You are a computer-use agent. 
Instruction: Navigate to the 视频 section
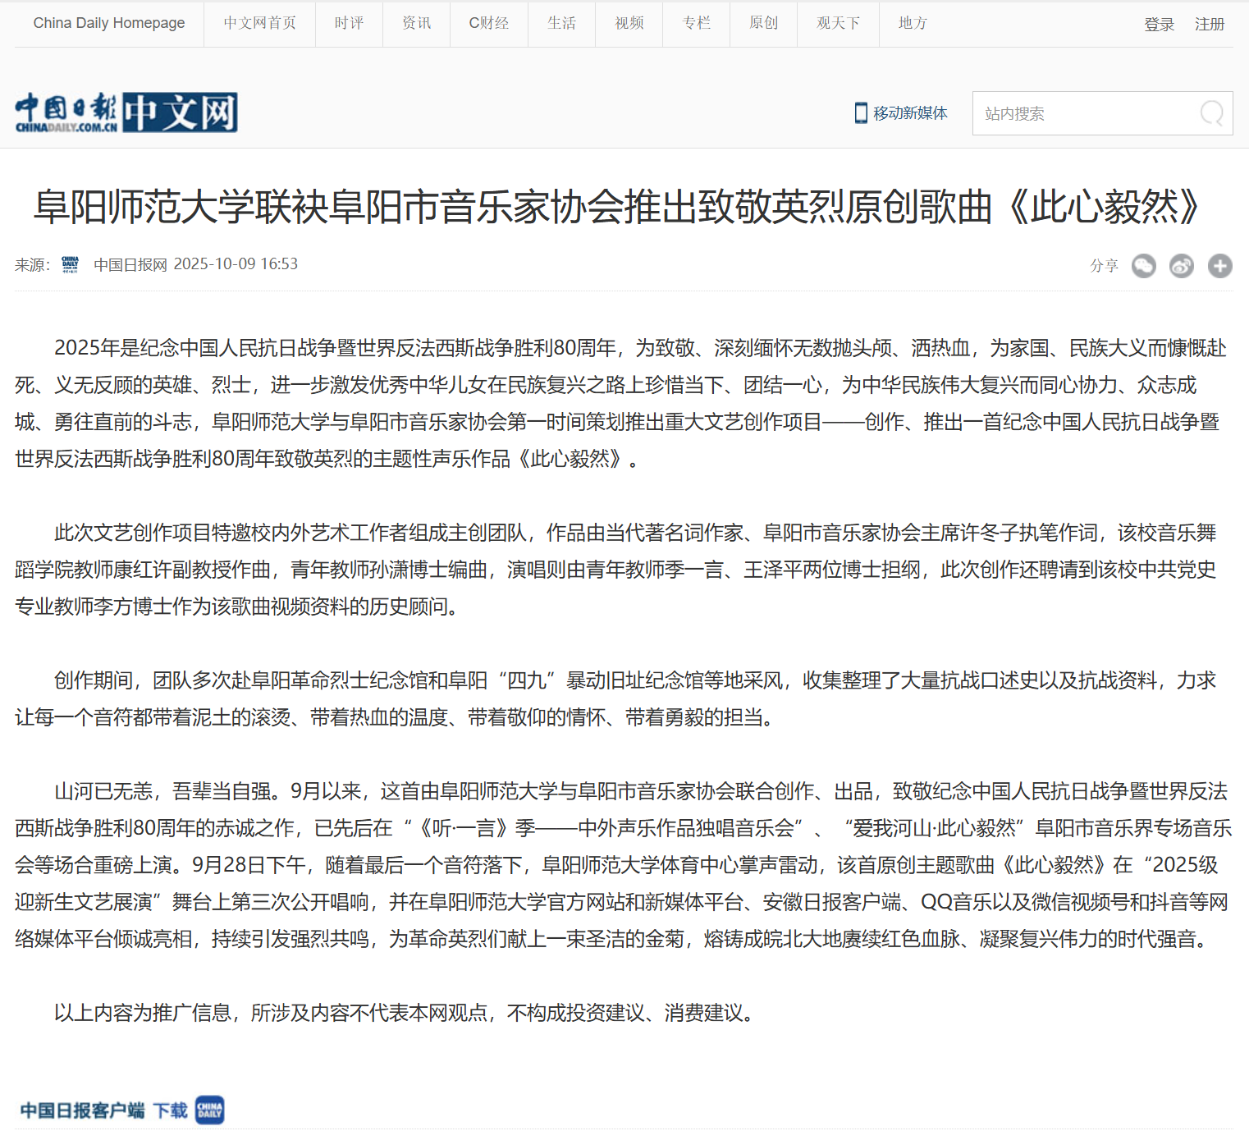pyautogui.click(x=629, y=23)
